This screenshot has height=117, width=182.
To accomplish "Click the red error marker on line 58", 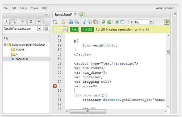I will coord(55,86).
